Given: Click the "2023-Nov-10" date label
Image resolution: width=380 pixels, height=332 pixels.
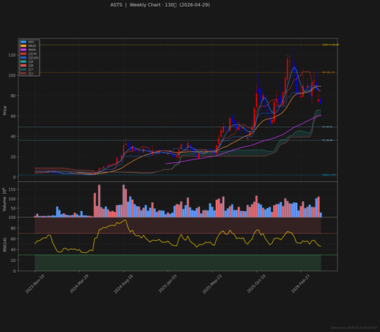Looking at the screenshot, I should pos(35,284).
